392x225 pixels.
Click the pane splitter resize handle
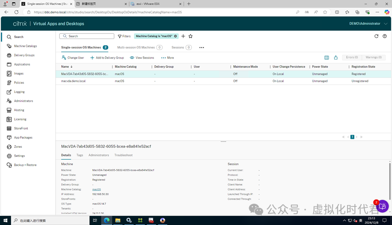(x=223, y=142)
